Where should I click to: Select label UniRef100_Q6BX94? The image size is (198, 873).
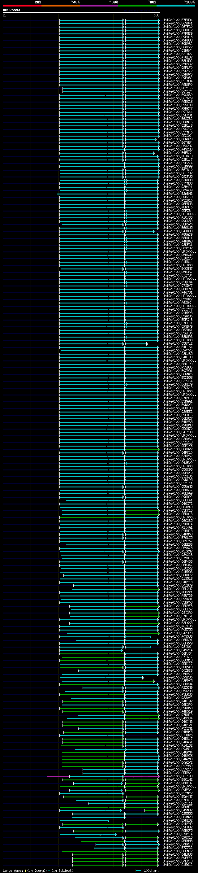[x=177, y=684]
